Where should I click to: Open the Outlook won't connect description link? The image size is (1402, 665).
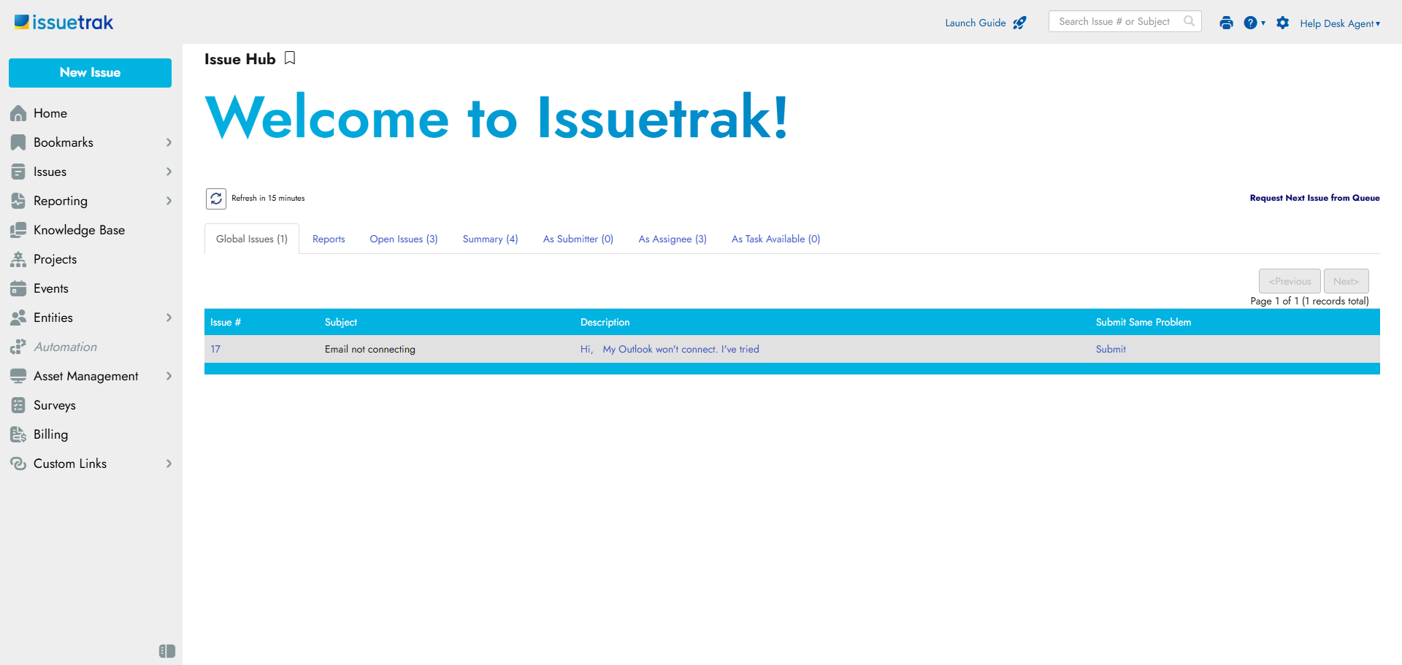pyautogui.click(x=670, y=349)
